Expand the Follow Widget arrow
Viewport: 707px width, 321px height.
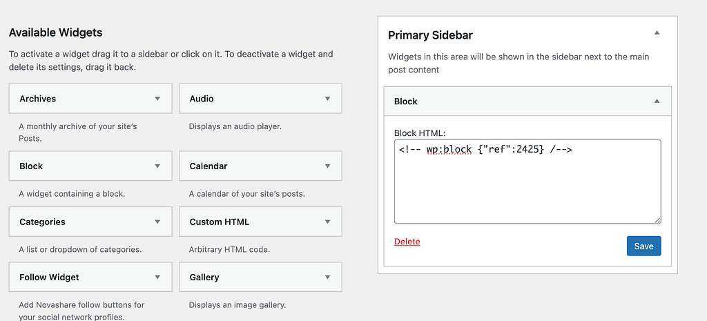click(x=158, y=278)
